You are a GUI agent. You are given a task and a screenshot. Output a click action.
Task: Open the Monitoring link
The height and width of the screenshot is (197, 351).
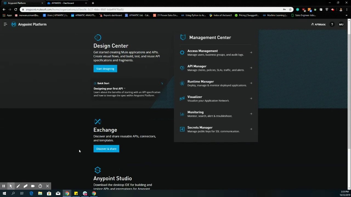tap(195, 112)
